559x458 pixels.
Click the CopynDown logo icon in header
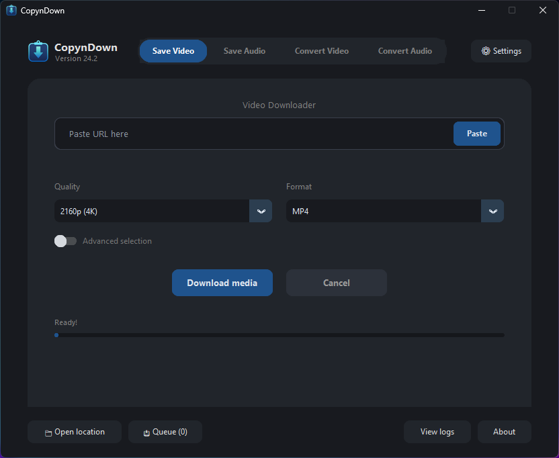38,51
